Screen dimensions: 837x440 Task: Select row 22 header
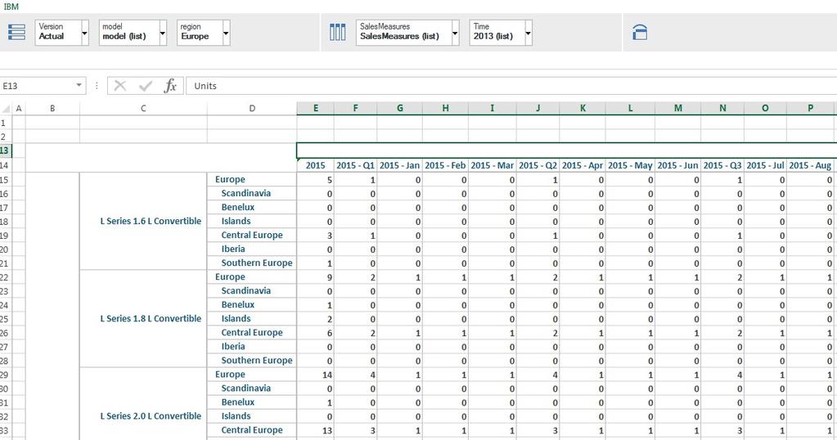tap(6, 277)
